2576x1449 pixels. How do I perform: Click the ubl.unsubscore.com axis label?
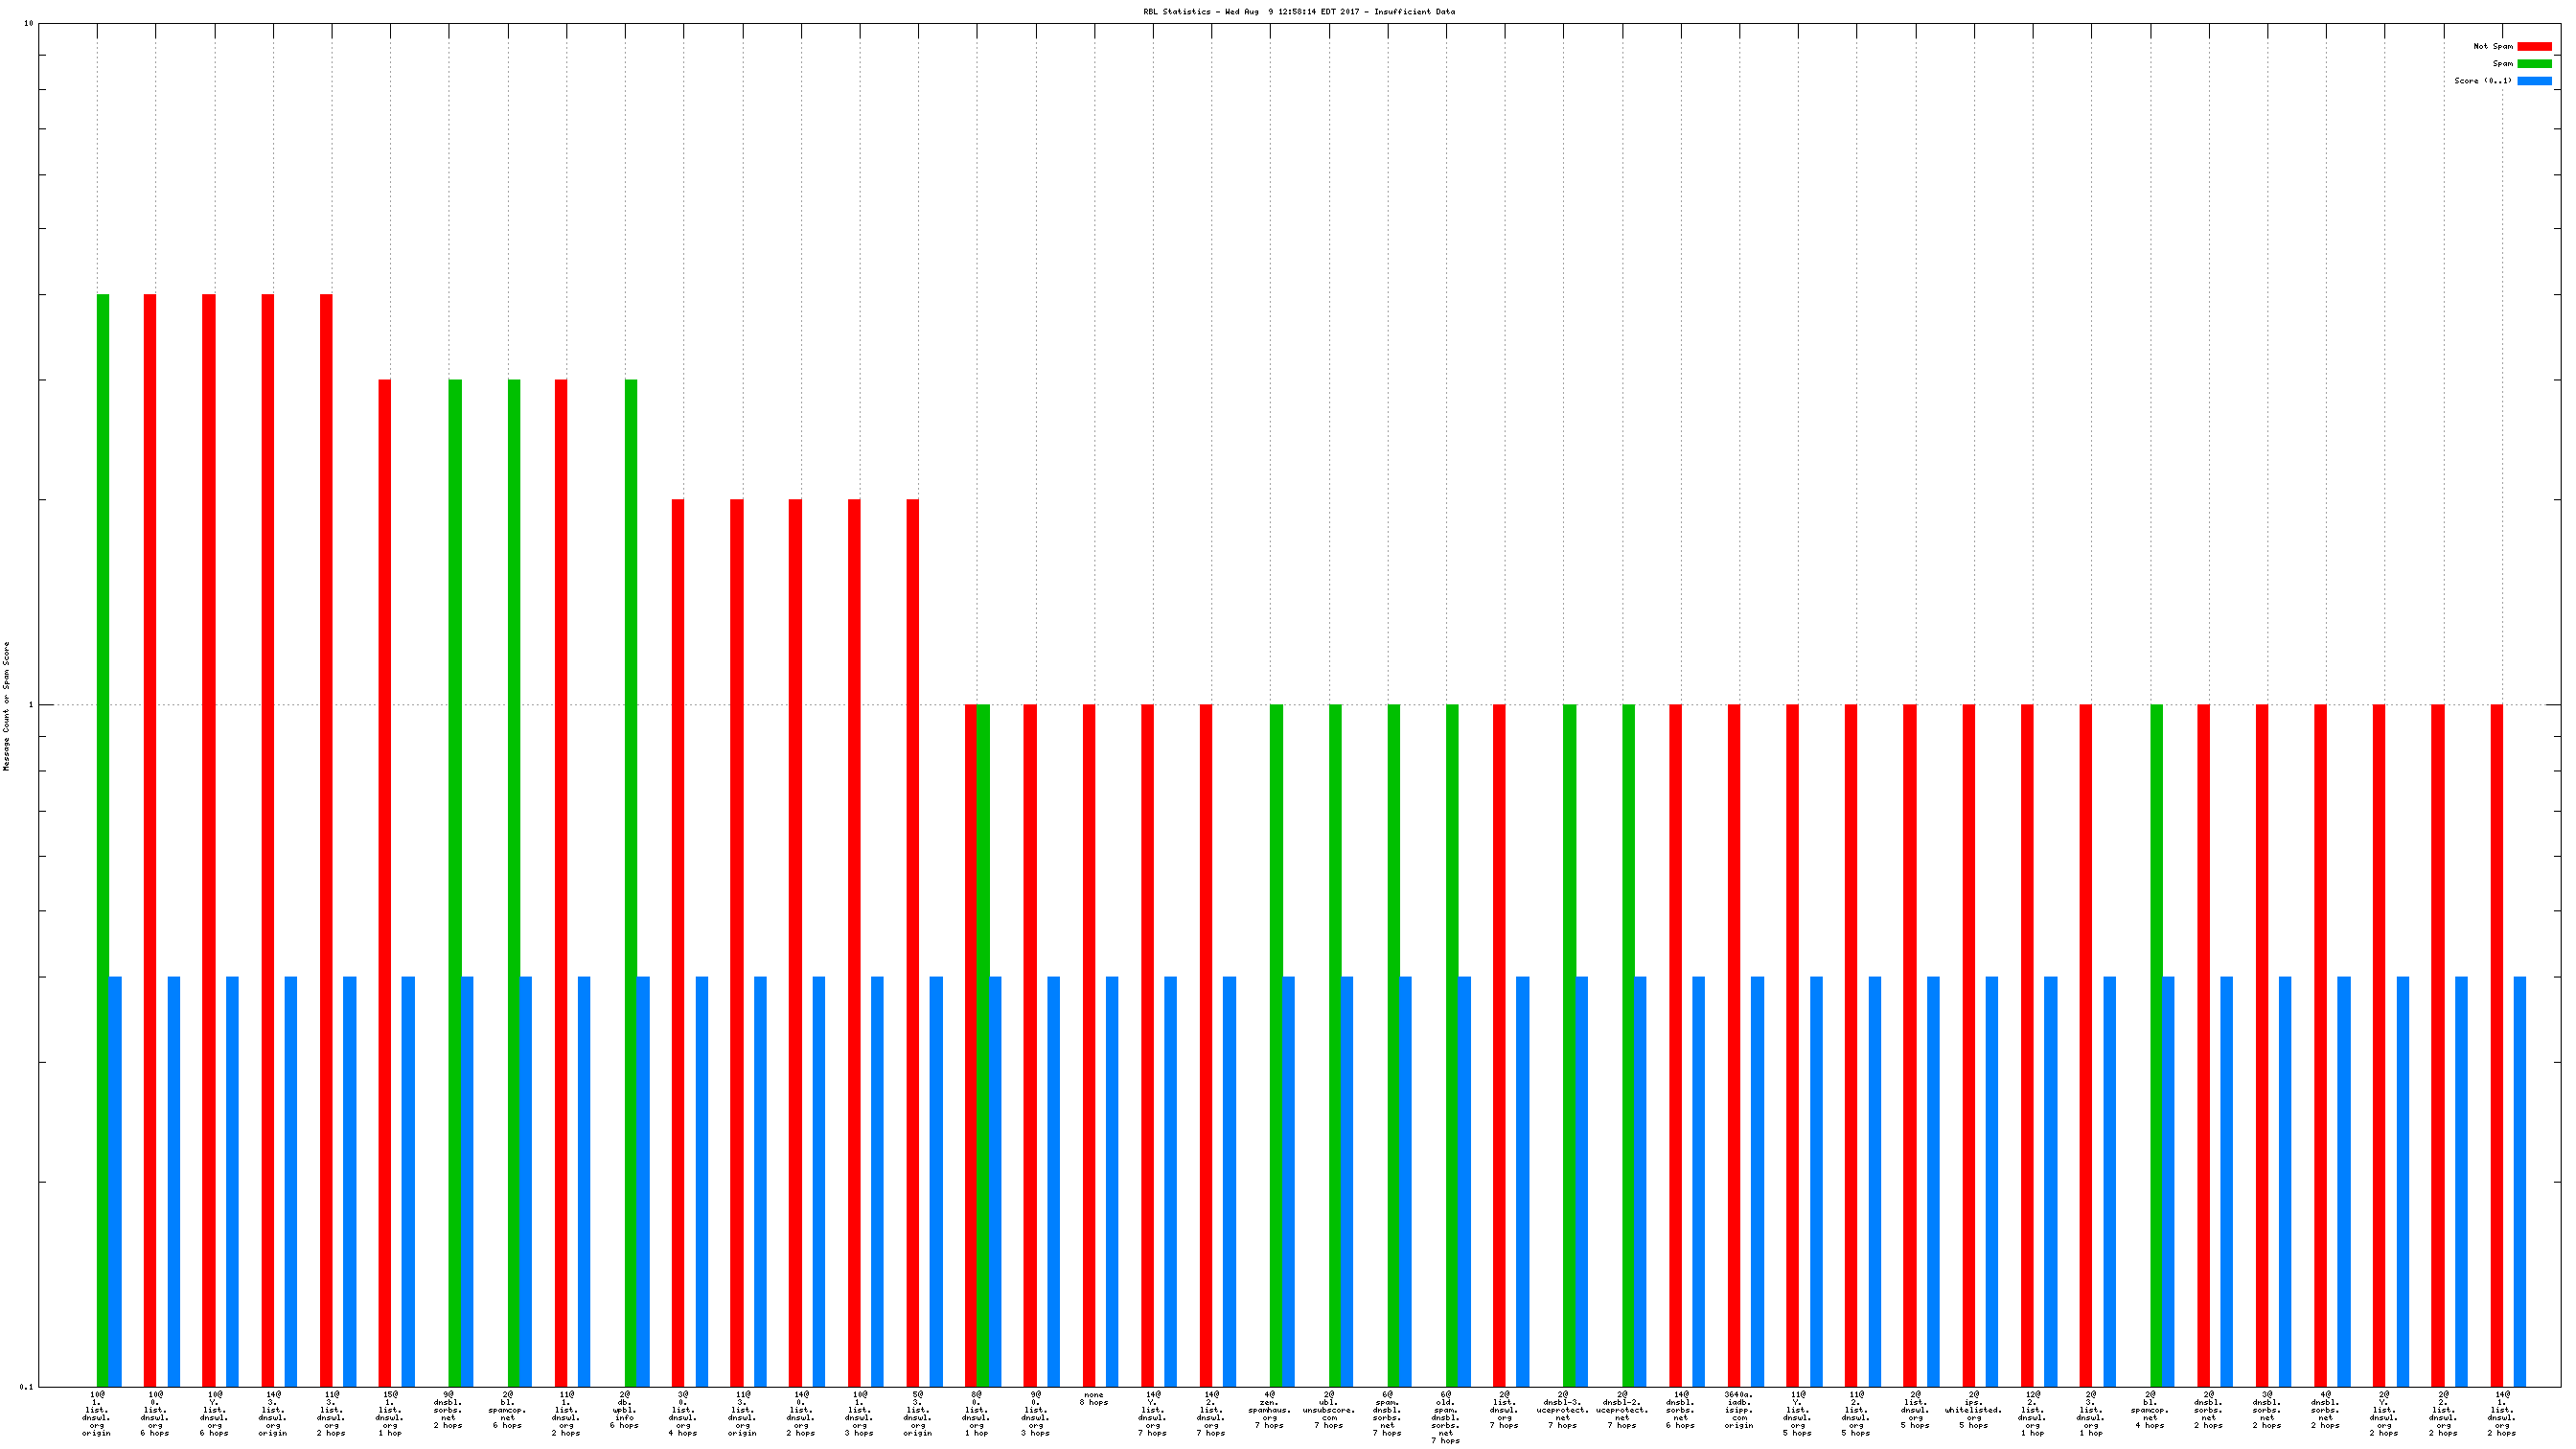1328,1409
